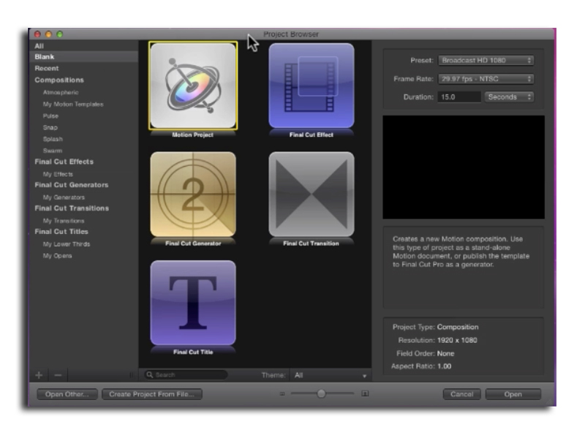Open the Preset dropdown
This screenshot has height=435, width=585.
click(486, 61)
